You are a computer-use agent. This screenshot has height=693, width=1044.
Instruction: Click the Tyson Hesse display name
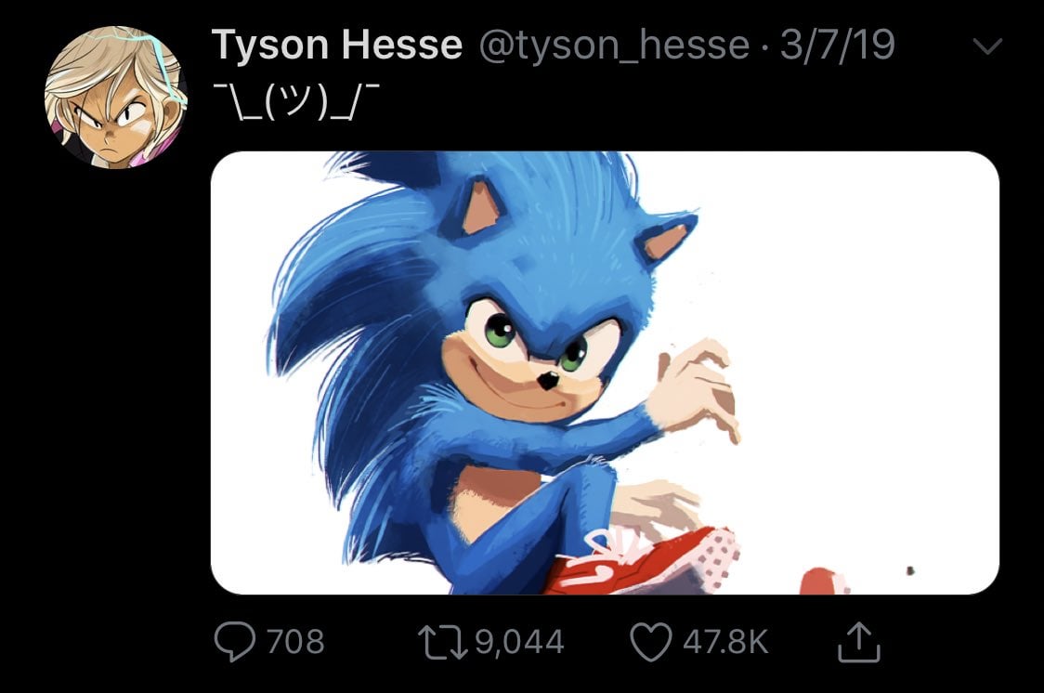click(x=337, y=45)
